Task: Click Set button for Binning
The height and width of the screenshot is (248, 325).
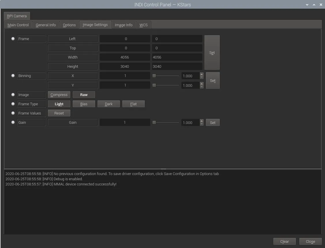Action: (213, 80)
